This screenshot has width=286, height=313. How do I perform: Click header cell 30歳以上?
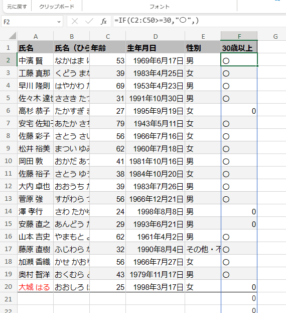(x=239, y=47)
